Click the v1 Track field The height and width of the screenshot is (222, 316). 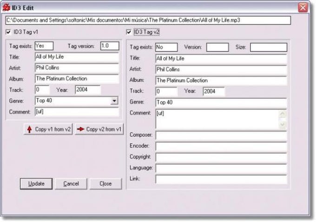[42, 90]
